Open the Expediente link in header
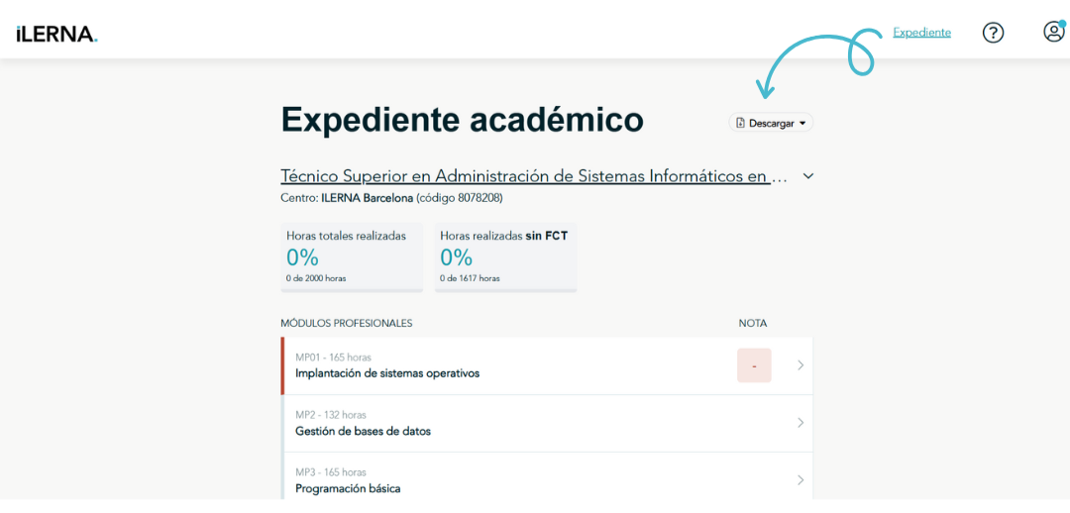The image size is (1070, 513). (x=921, y=33)
